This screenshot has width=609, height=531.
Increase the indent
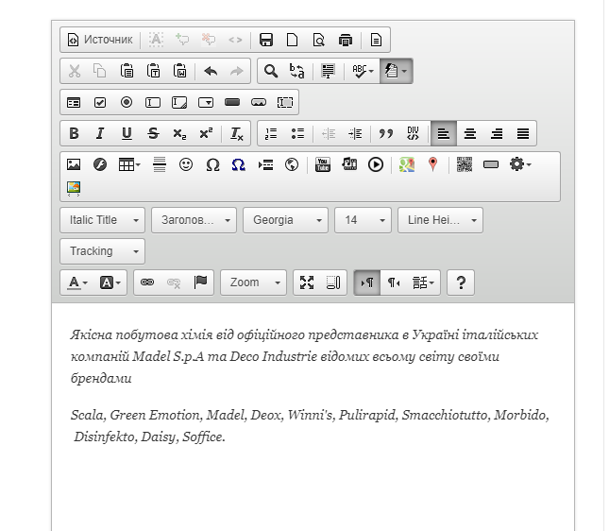coord(355,134)
